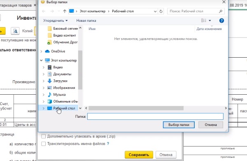Image resolution: width=247 pixels, height=161 pixels.
Task: Click the search magnifier in the search box
Action: [221, 11]
